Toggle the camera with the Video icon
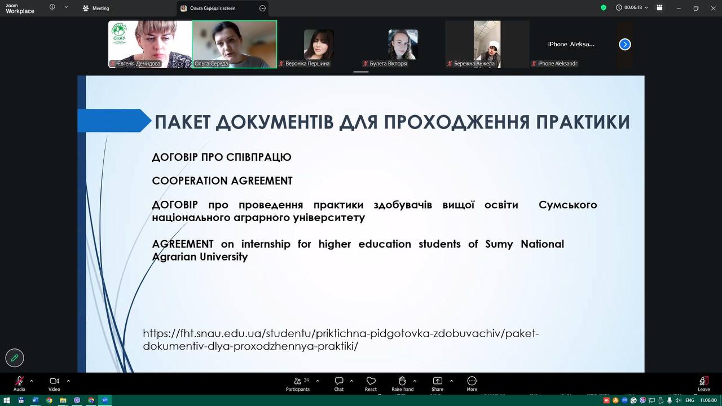The height and width of the screenshot is (406, 722). tap(54, 382)
